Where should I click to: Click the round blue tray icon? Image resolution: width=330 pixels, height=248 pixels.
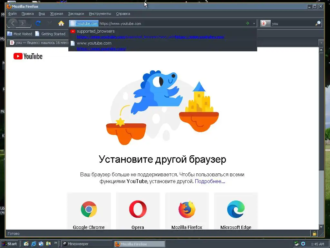click(303, 244)
